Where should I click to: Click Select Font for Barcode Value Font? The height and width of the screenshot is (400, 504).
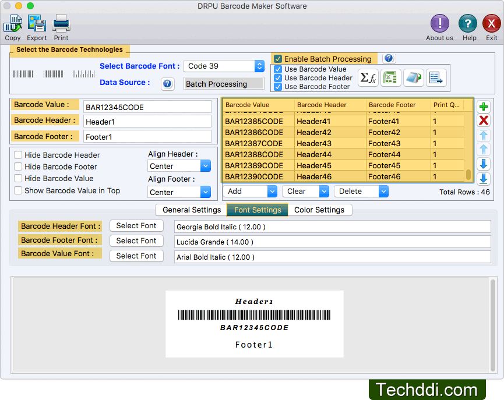[x=136, y=256]
